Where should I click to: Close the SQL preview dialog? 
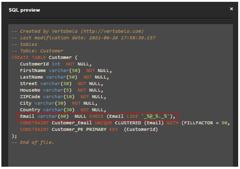pyautogui.click(x=231, y=9)
